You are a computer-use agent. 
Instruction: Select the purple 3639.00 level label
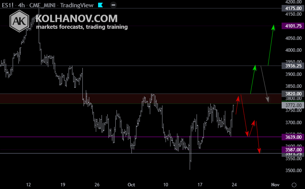pos(293,137)
